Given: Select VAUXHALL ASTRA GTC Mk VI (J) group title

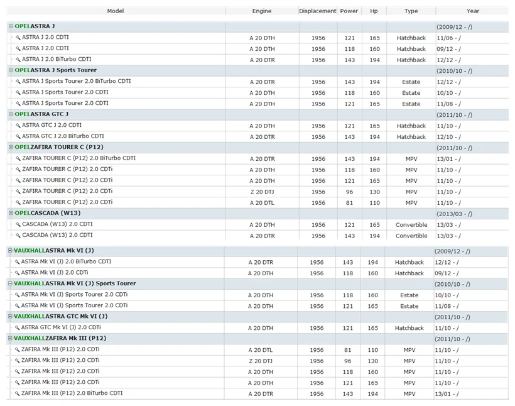Looking at the screenshot, I should 61,316.
